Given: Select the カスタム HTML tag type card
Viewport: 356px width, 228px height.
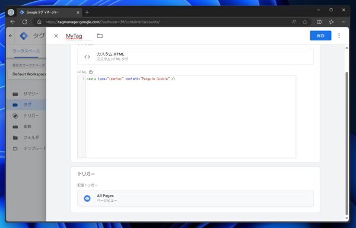Looking at the screenshot, I should 195,57.
